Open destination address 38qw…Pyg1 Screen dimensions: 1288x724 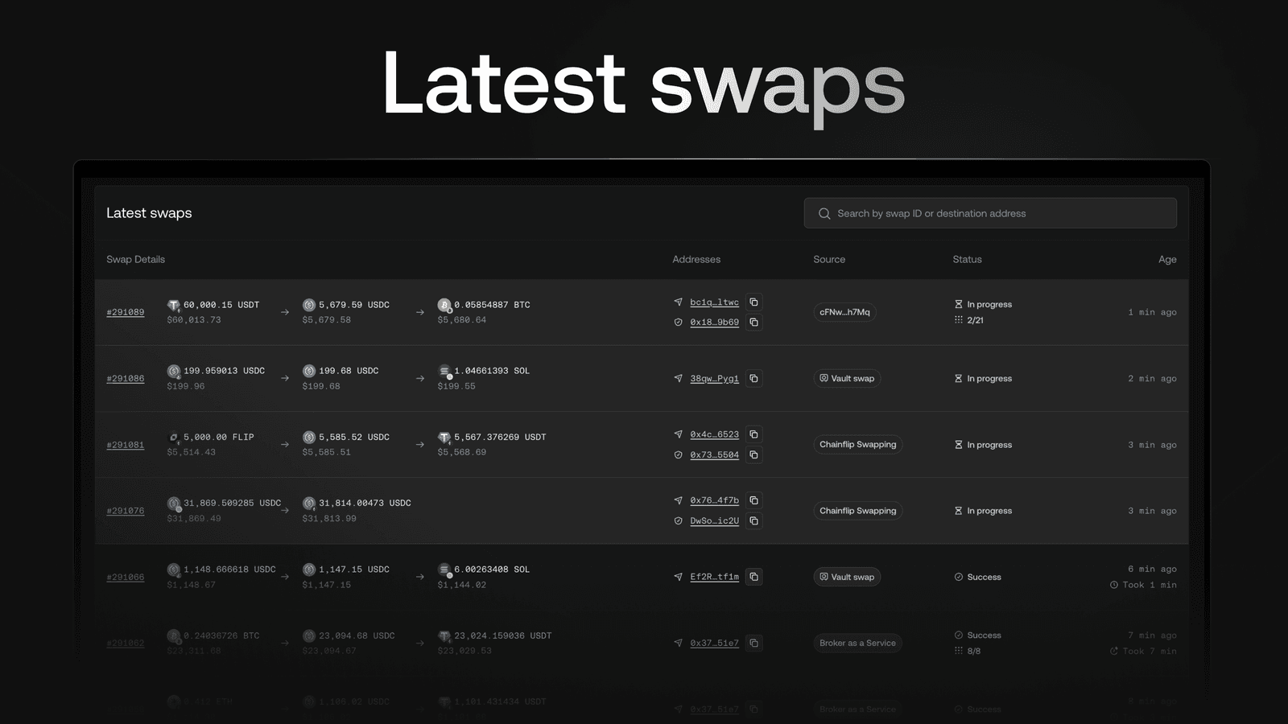(x=714, y=378)
